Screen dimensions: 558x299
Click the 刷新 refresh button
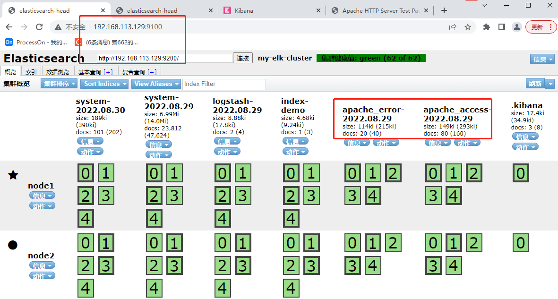click(535, 84)
